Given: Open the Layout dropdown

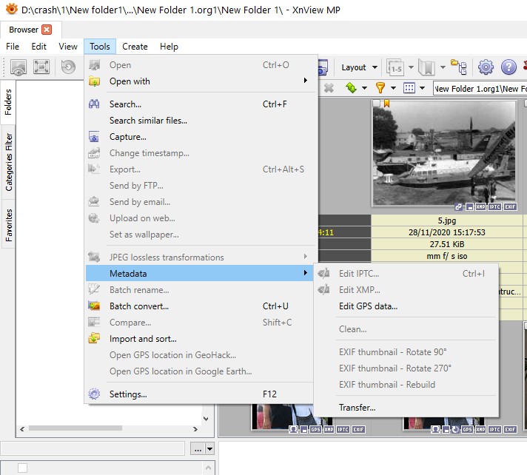Looking at the screenshot, I should pyautogui.click(x=359, y=67).
